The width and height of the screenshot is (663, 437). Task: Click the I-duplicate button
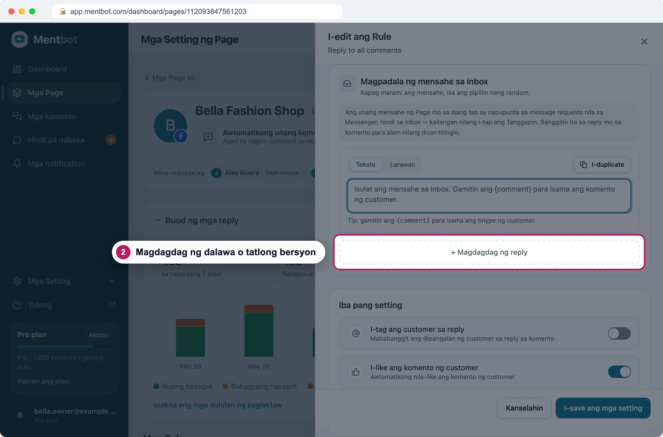point(602,164)
